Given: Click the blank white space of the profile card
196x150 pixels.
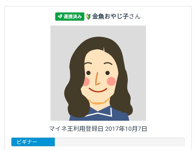Looking at the screenshot, I should [27, 75].
